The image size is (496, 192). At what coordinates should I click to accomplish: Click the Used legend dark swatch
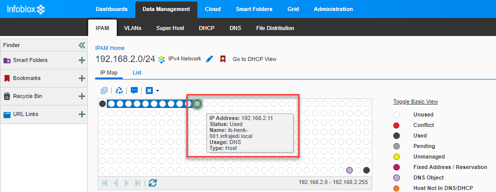[x=396, y=136]
